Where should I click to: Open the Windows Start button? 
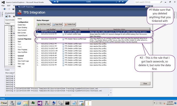pos(4,103)
